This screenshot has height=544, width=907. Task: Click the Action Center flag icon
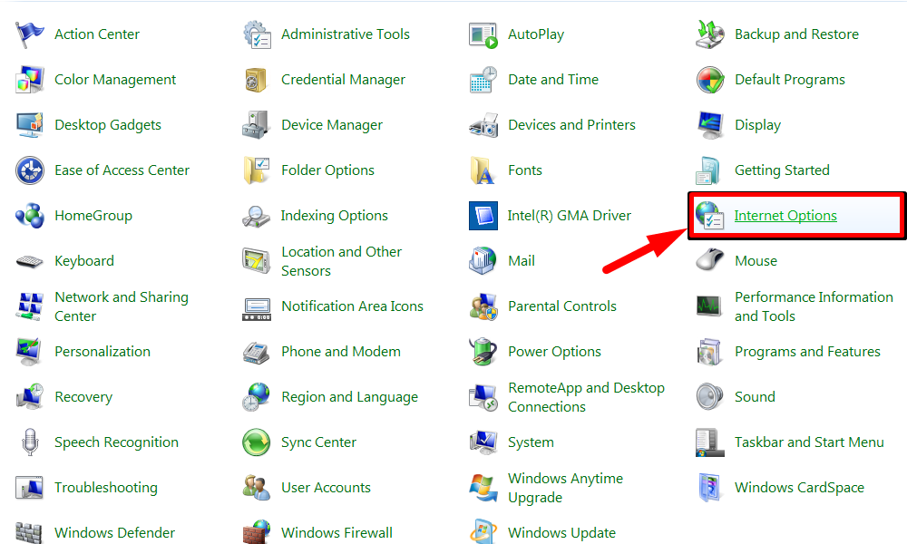[x=30, y=34]
